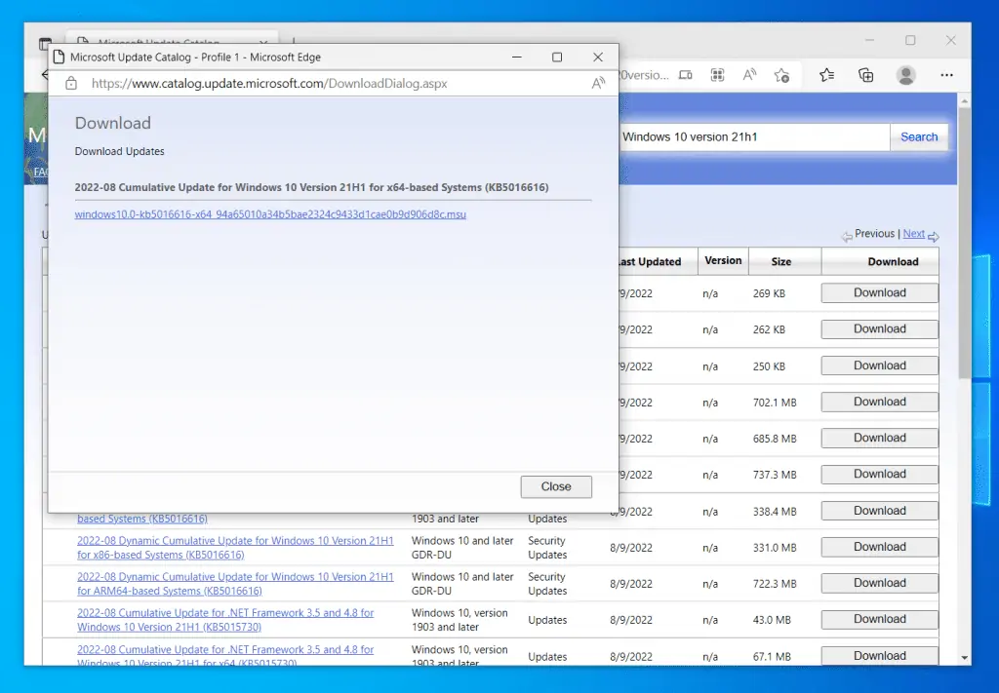The height and width of the screenshot is (693, 999).
Task: Open Settings and more three-dot menu
Action: tap(946, 75)
